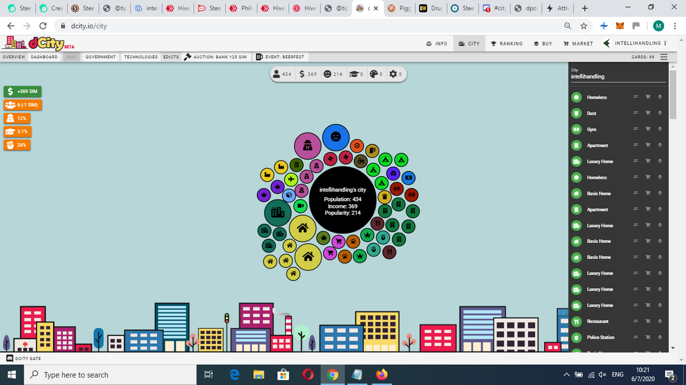The width and height of the screenshot is (686, 385).
Task: Open DCITY GATE at the bottom
Action: (24, 358)
